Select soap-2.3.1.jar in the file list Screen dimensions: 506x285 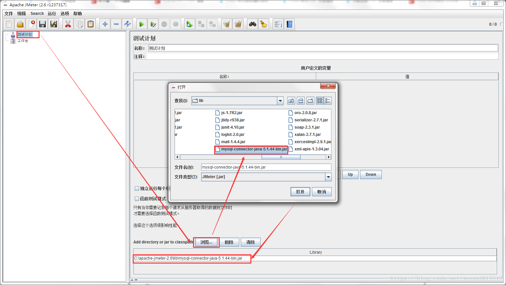(304, 127)
